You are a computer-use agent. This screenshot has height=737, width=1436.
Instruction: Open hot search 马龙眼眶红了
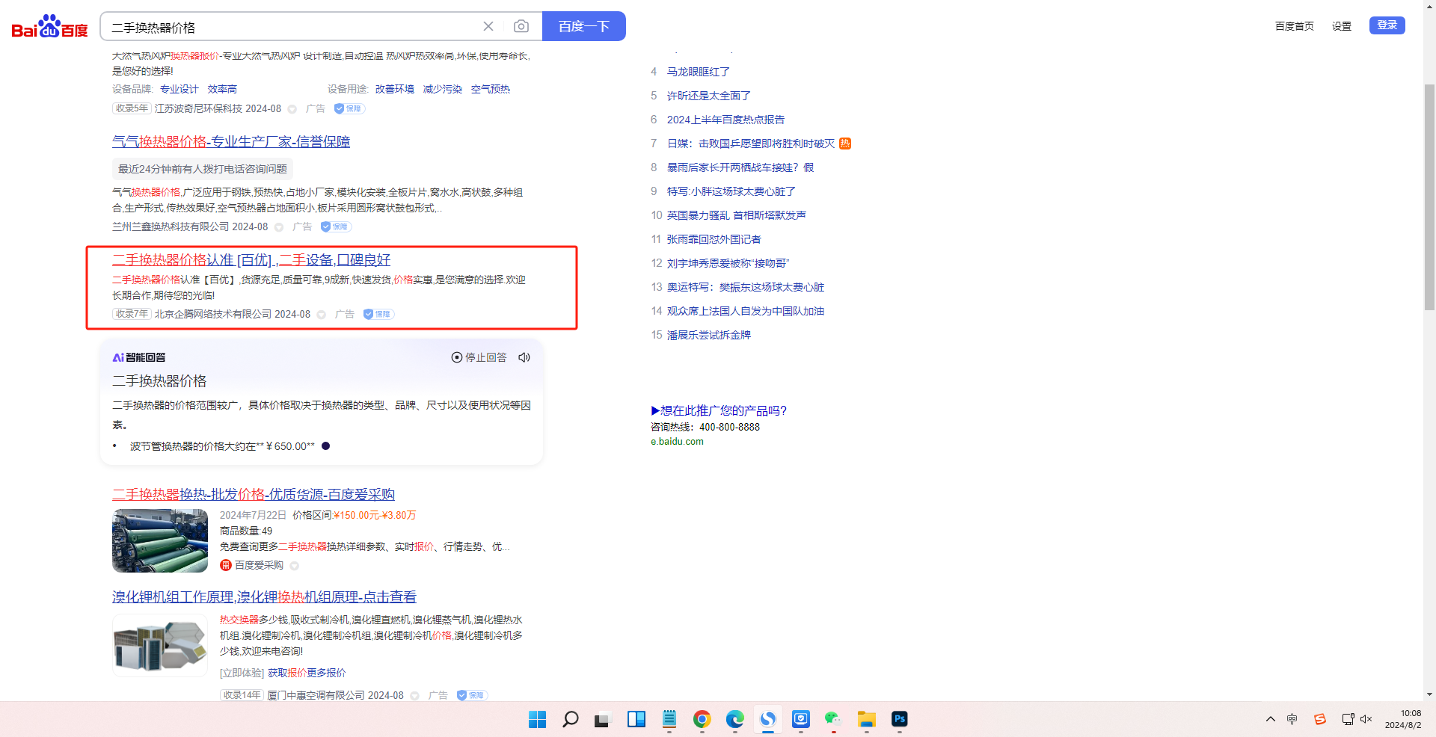click(x=699, y=72)
